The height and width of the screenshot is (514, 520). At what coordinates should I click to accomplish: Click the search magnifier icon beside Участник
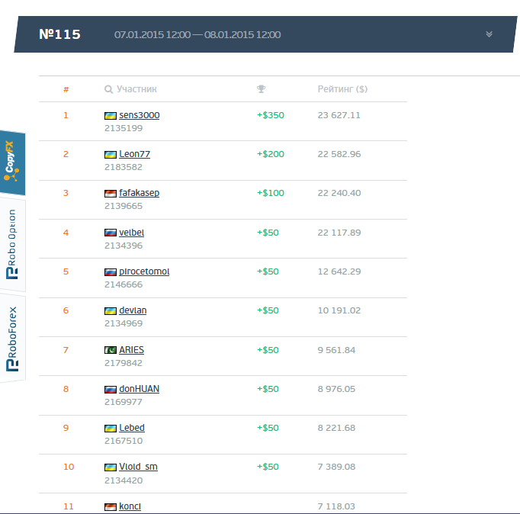(x=108, y=89)
